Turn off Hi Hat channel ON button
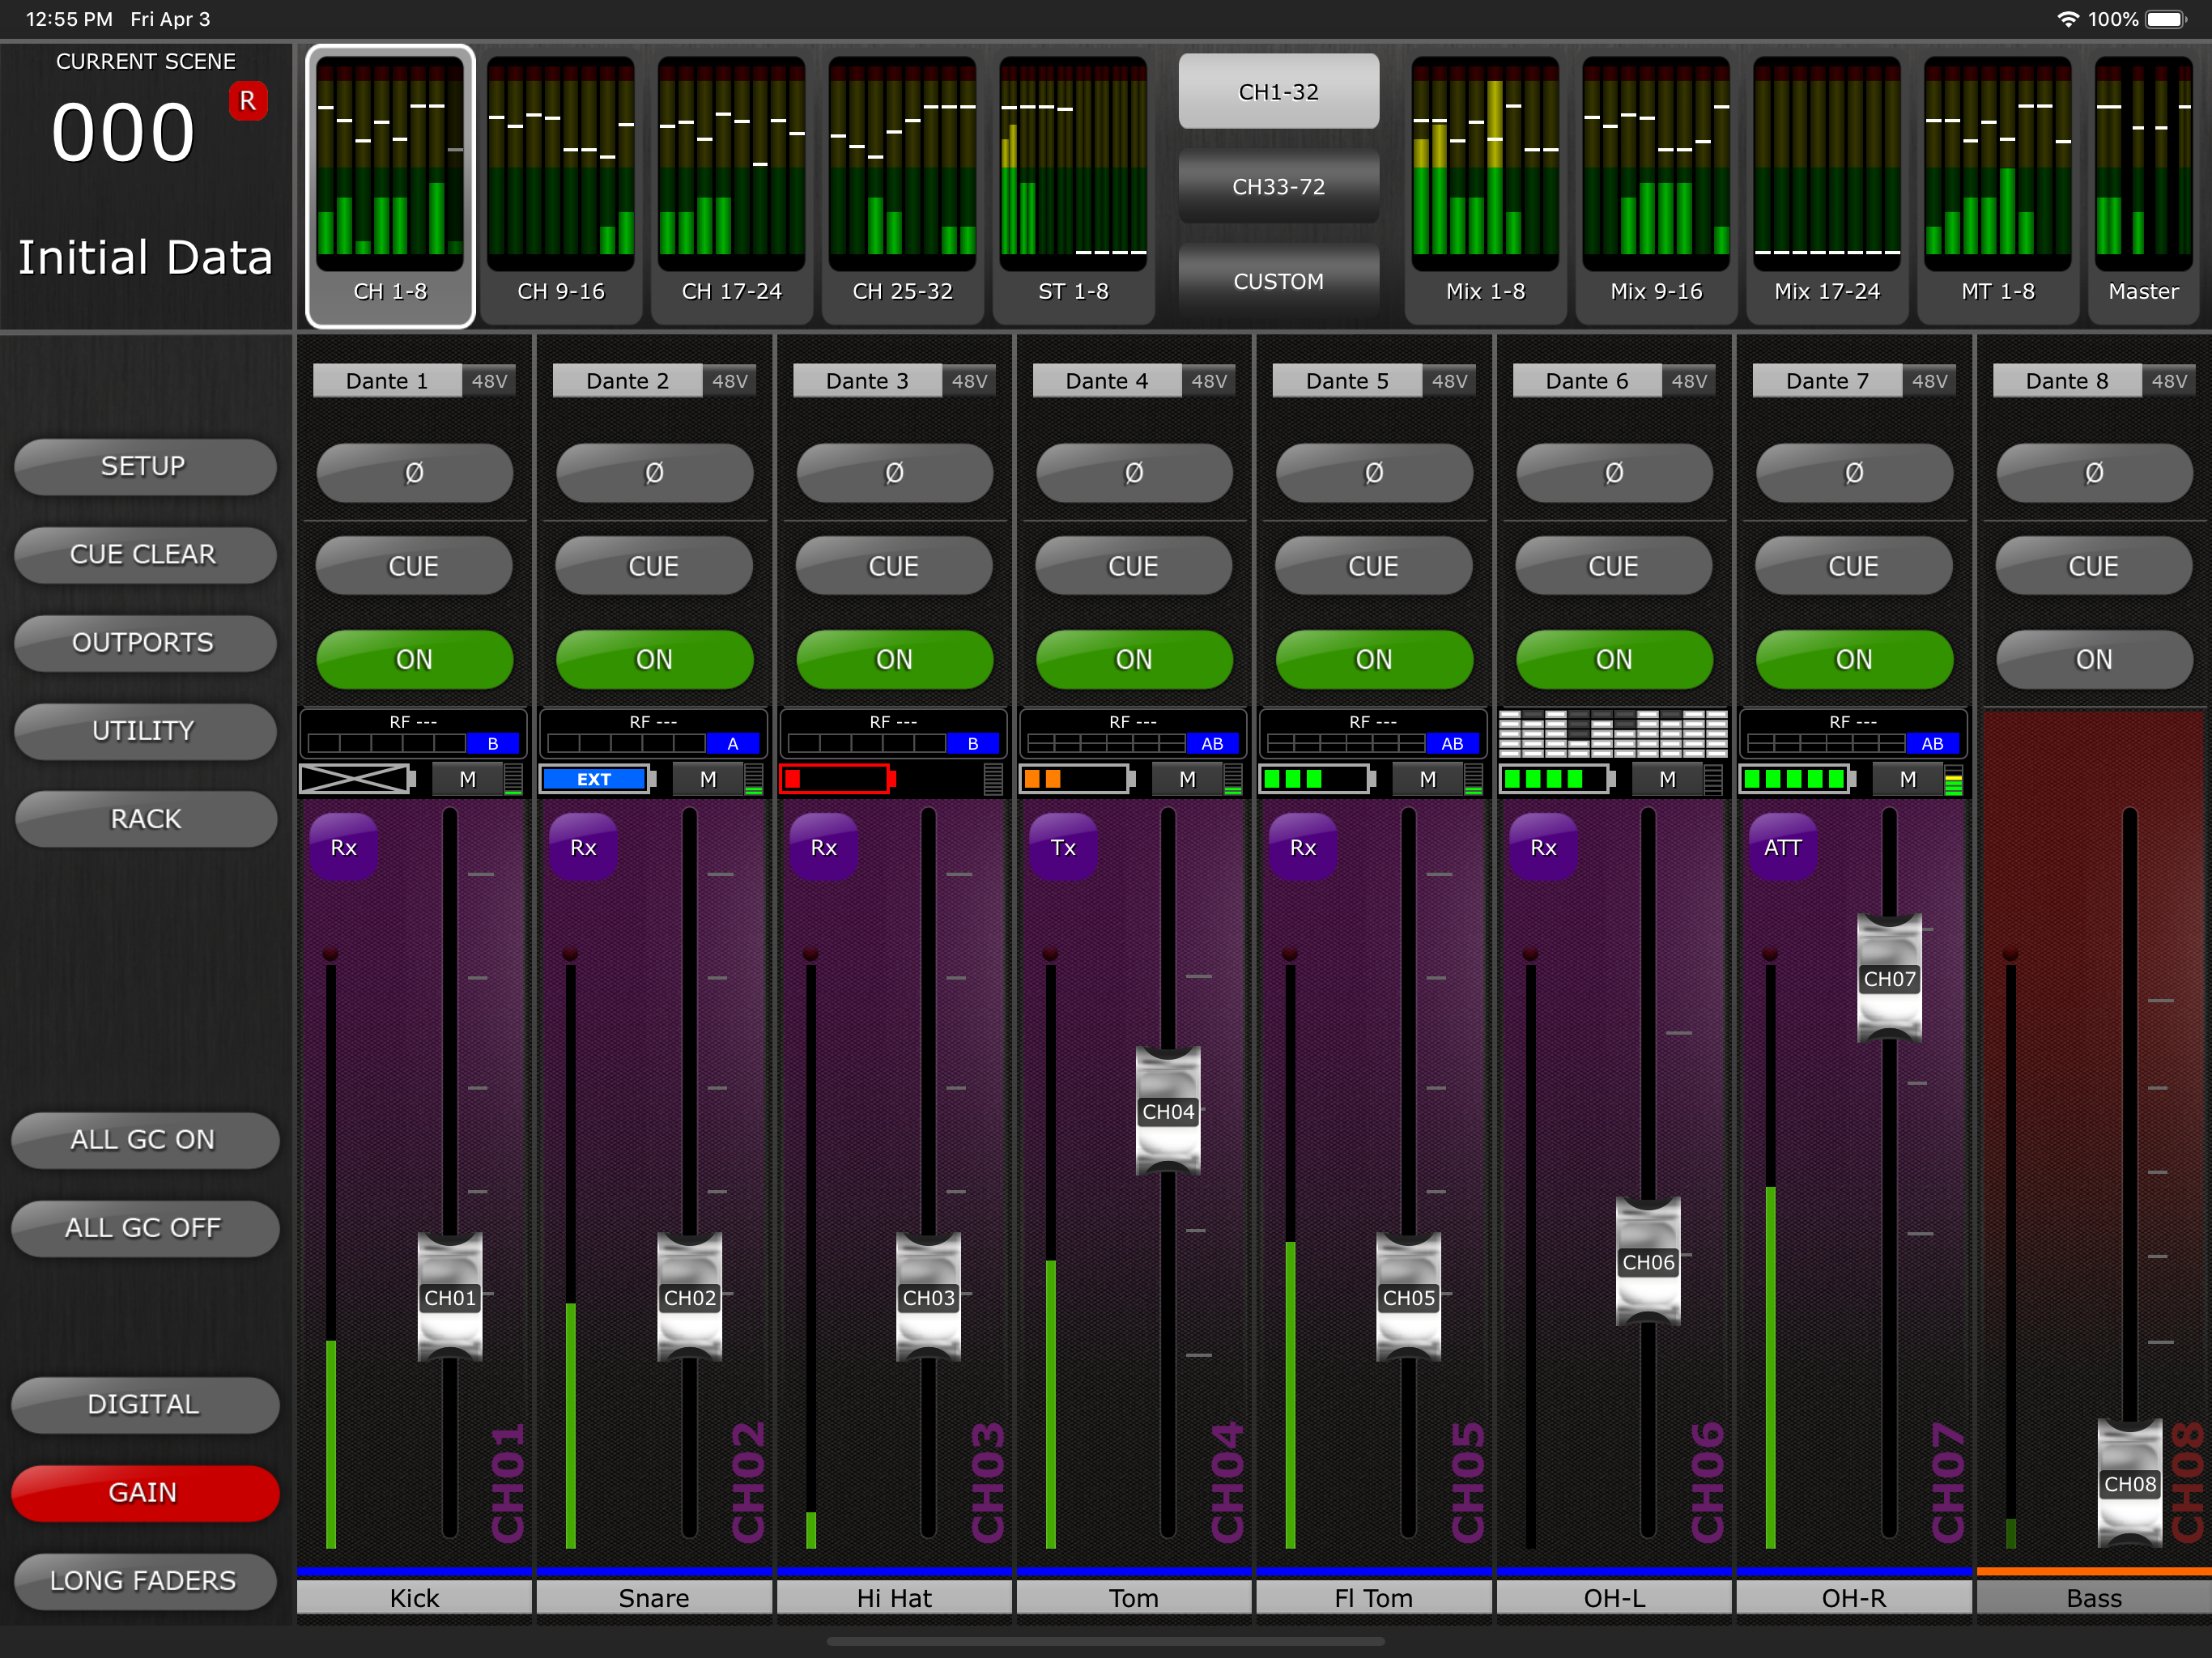 point(894,659)
